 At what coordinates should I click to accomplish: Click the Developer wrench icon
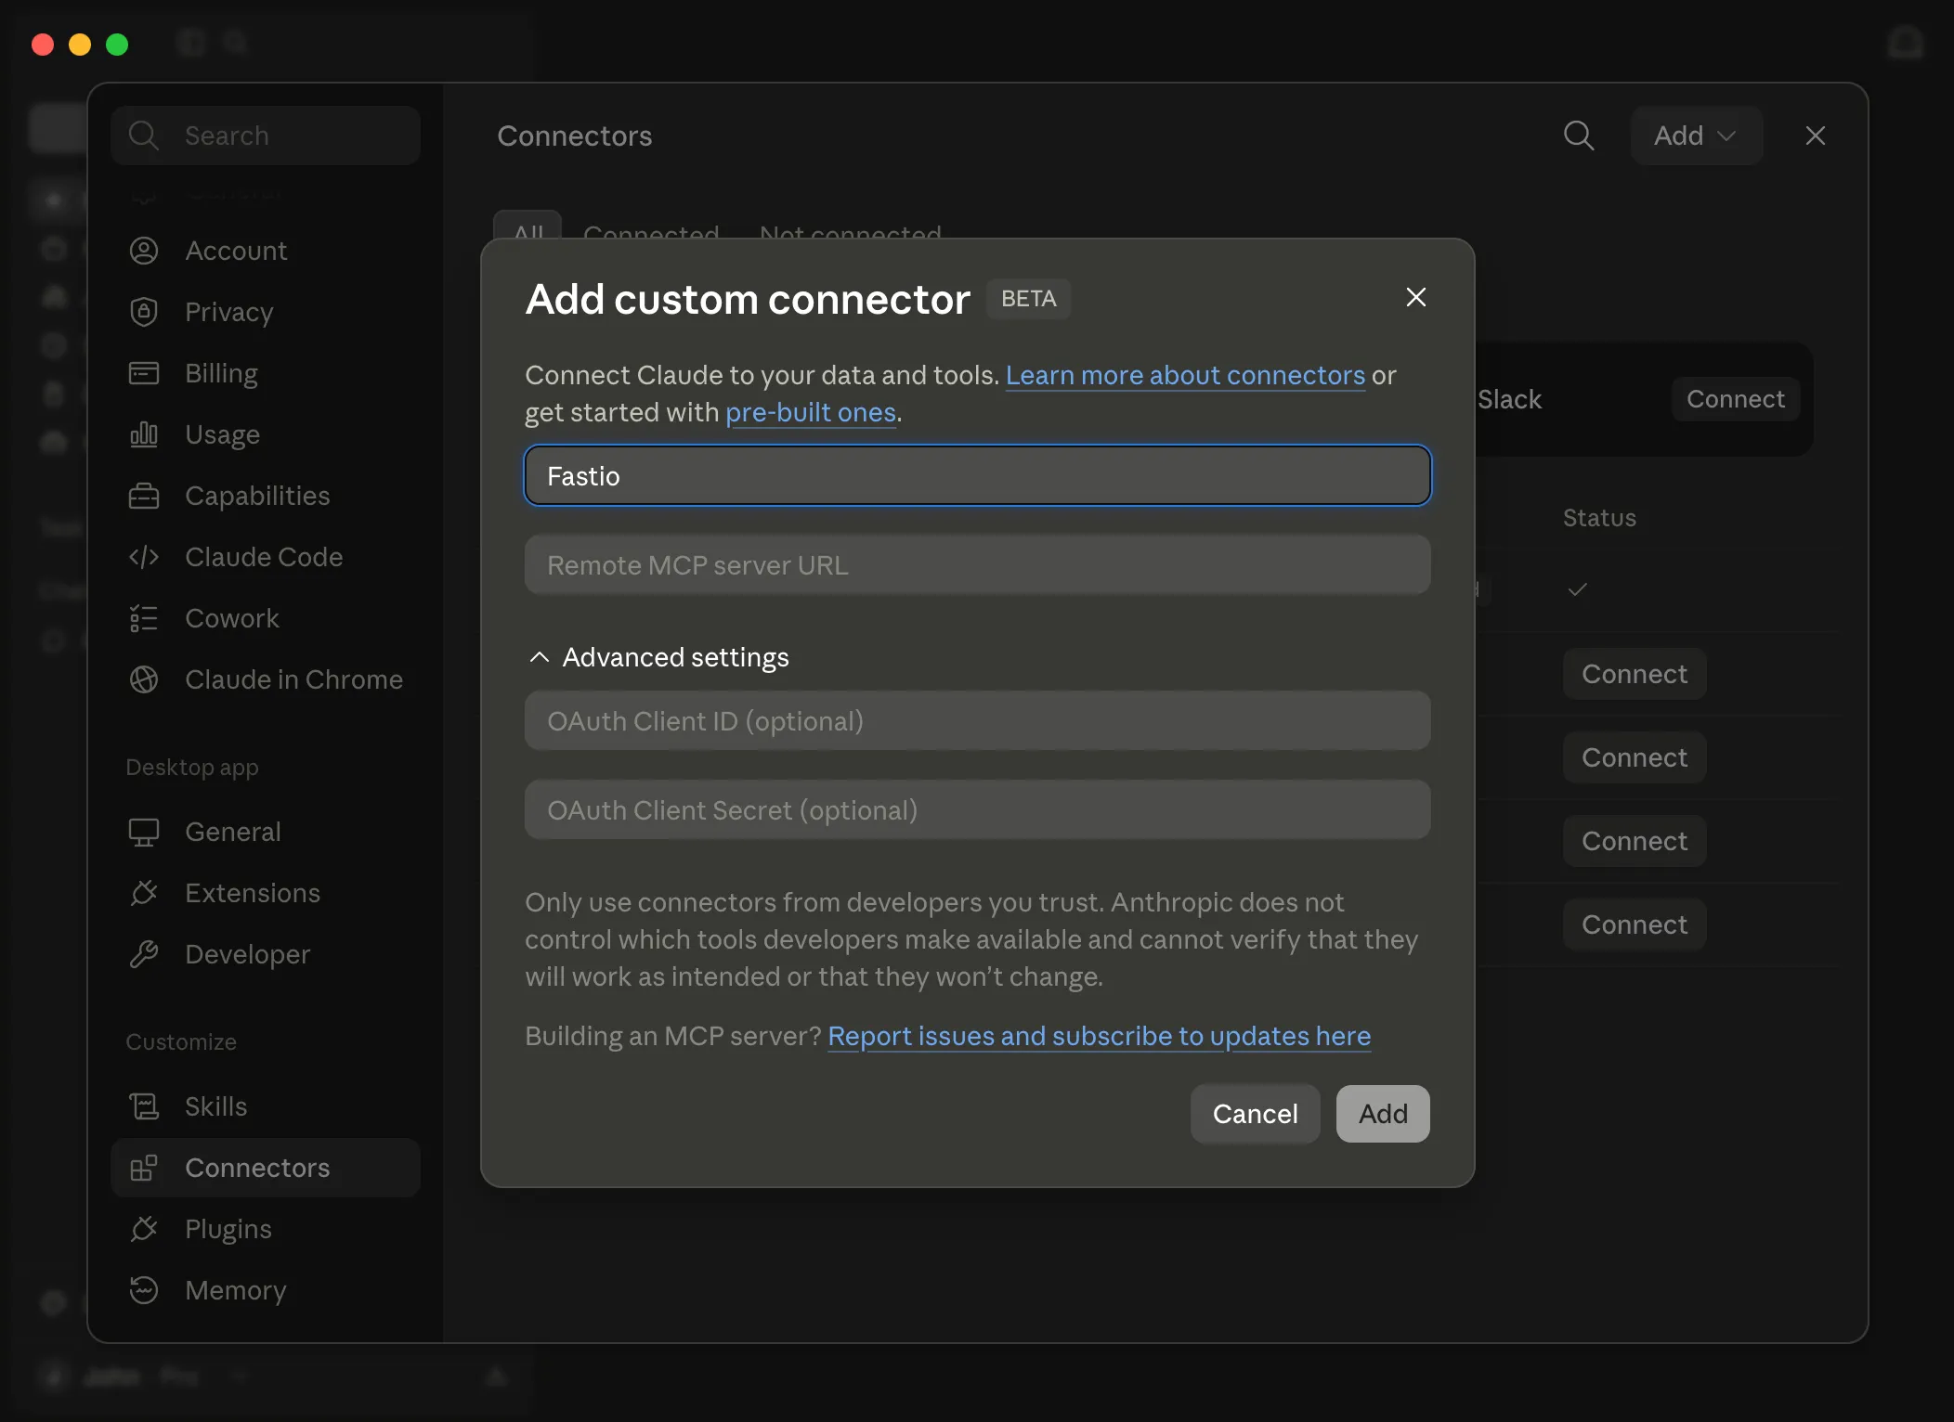(144, 954)
